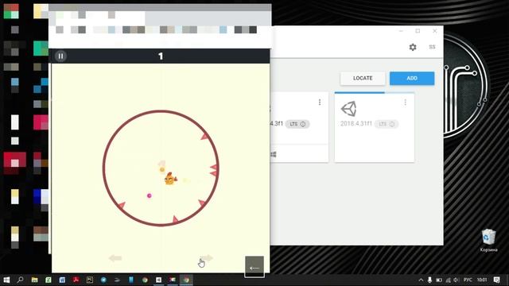Click the score number 1 in the game header
Image resolution: width=509 pixels, height=286 pixels.
click(161, 56)
